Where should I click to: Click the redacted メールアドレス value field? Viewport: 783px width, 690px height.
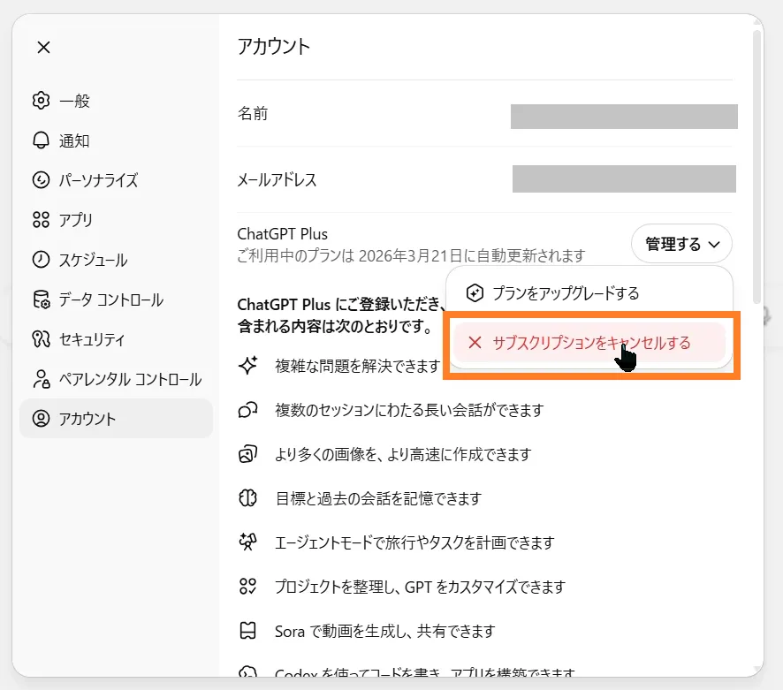click(x=624, y=178)
